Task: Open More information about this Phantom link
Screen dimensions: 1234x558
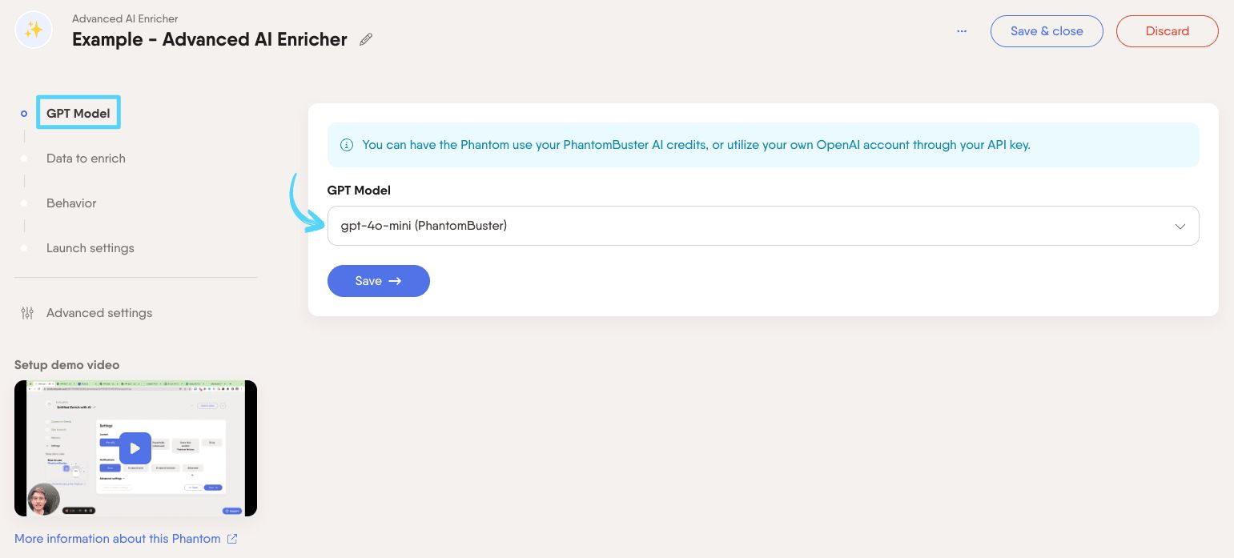Action: click(x=118, y=539)
